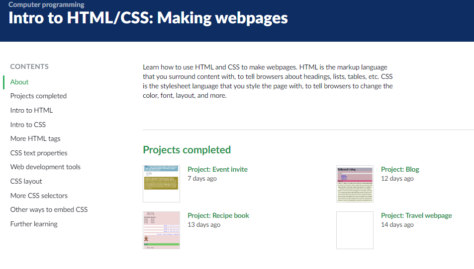This screenshot has height=269, width=474.
Task: Open Project: Travel webpage link
Action: coord(416,215)
